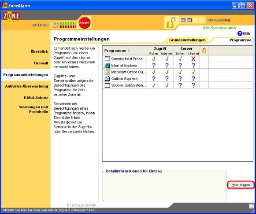The width and height of the screenshot is (256, 214).
Task: Click the Alle Systeme aktiv status text
Action: click(x=219, y=28)
